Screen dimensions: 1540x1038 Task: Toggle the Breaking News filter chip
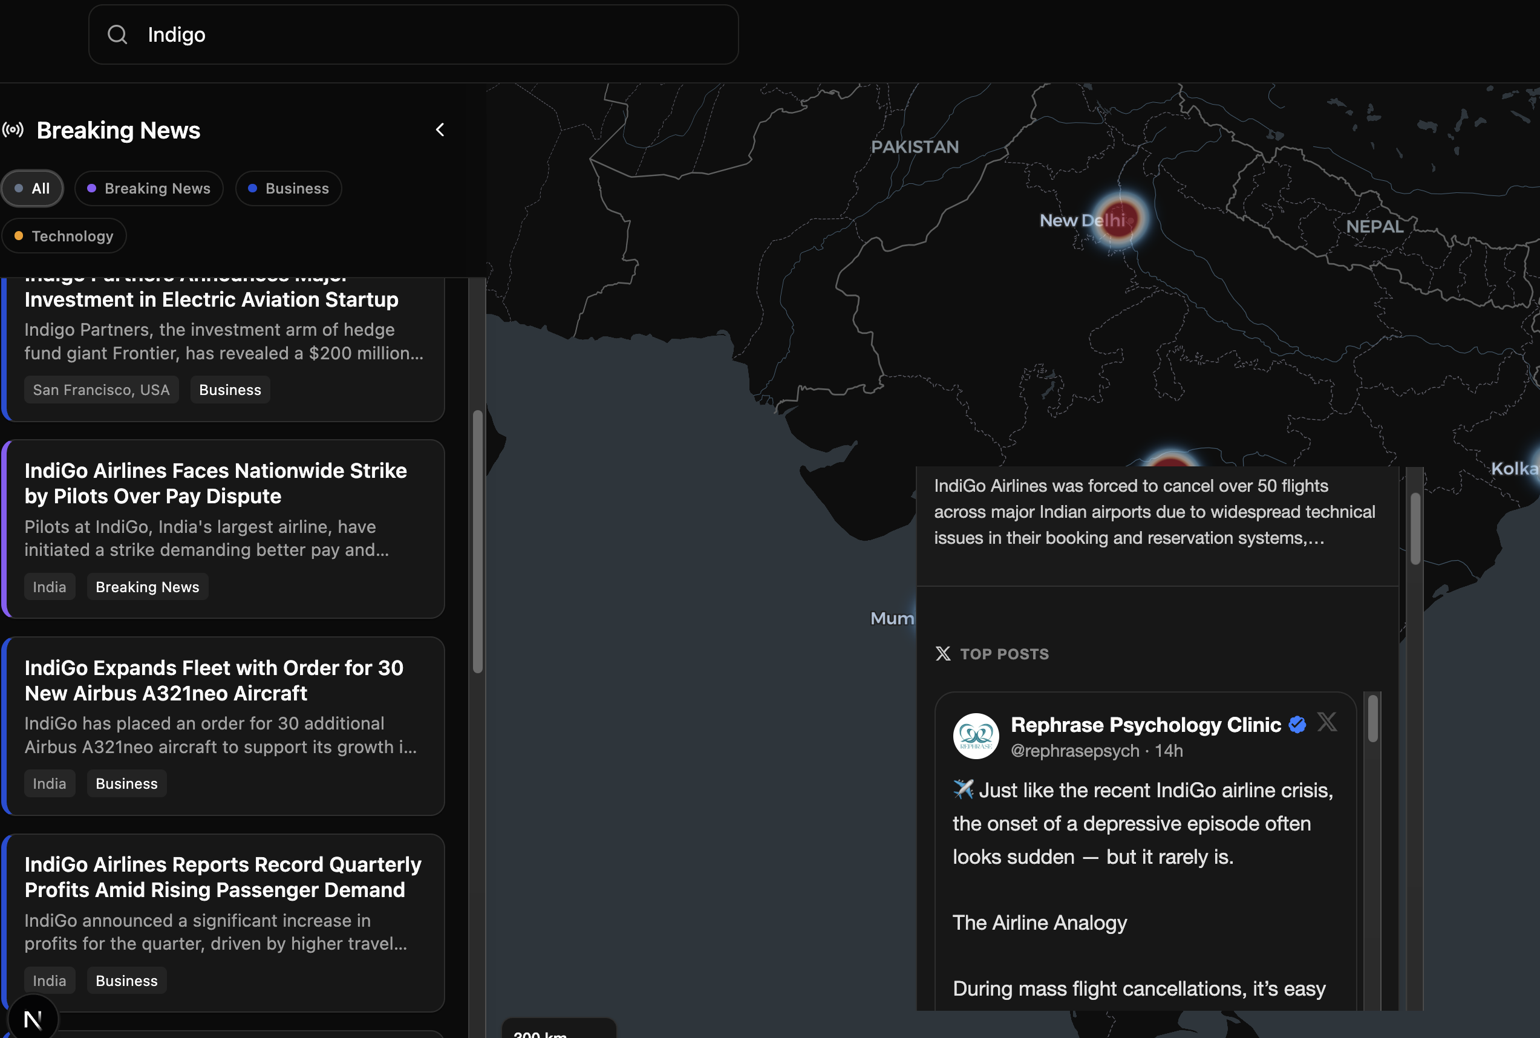click(149, 188)
